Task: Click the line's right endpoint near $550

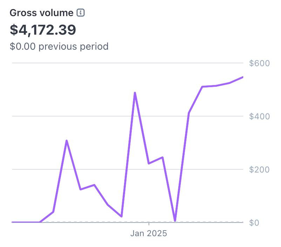Action: point(242,77)
